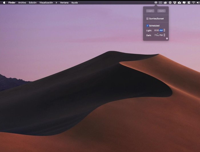Image resolution: width=200 pixels, height=152 pixels.
Task: Open the Wi-Fi status menu
Action: [193, 2]
